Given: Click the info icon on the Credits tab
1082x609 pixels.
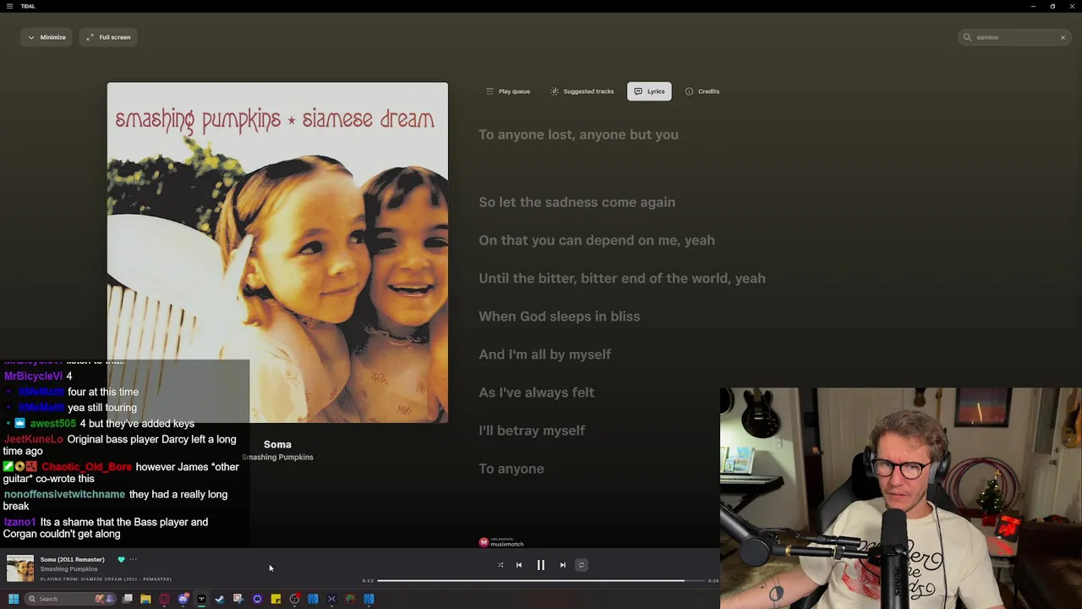Looking at the screenshot, I should click(689, 91).
